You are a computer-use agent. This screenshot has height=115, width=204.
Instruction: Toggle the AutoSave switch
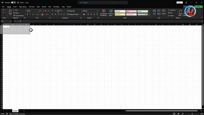pyautogui.click(x=13, y=3)
